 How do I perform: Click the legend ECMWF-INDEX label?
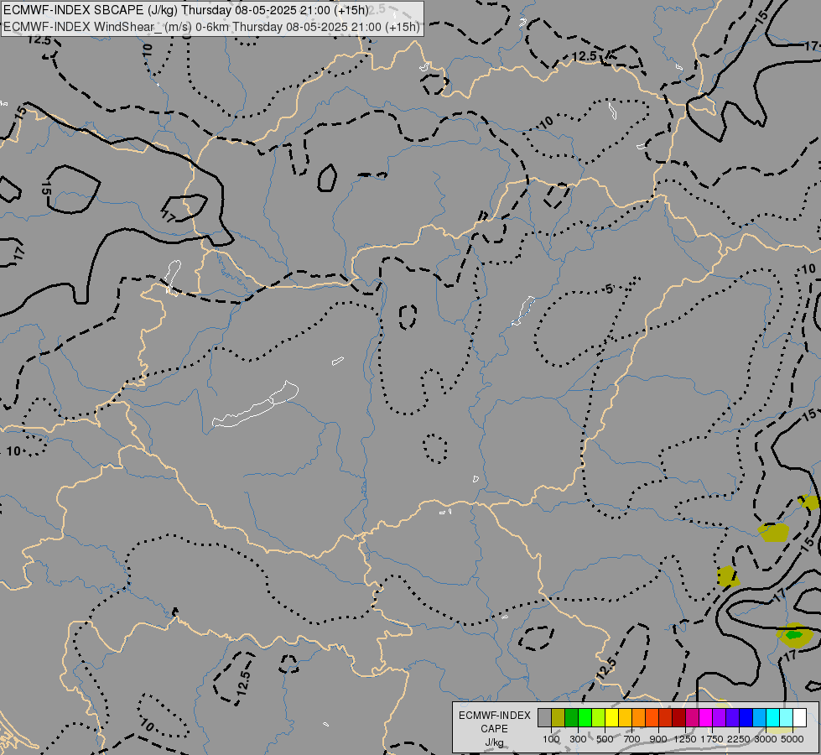click(x=494, y=716)
